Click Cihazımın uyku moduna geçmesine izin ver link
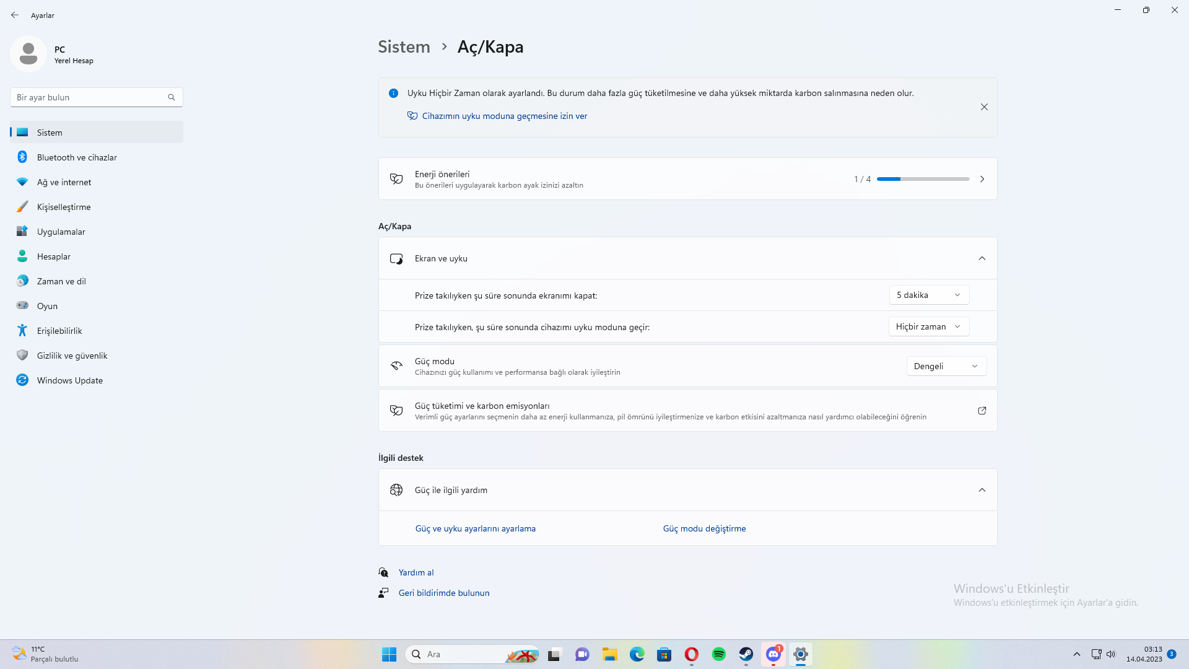This screenshot has width=1189, height=669. click(504, 116)
